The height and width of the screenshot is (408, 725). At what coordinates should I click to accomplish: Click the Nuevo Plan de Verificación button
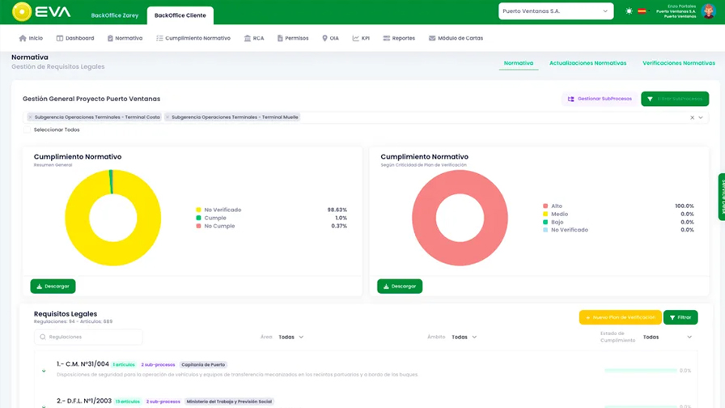click(x=620, y=317)
